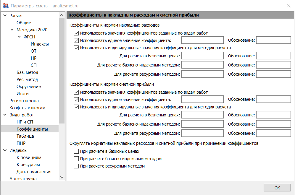Focus накладных 'ресурсным методом' coefficient field
Screen dimensions: 295x195
(x=202, y=74)
